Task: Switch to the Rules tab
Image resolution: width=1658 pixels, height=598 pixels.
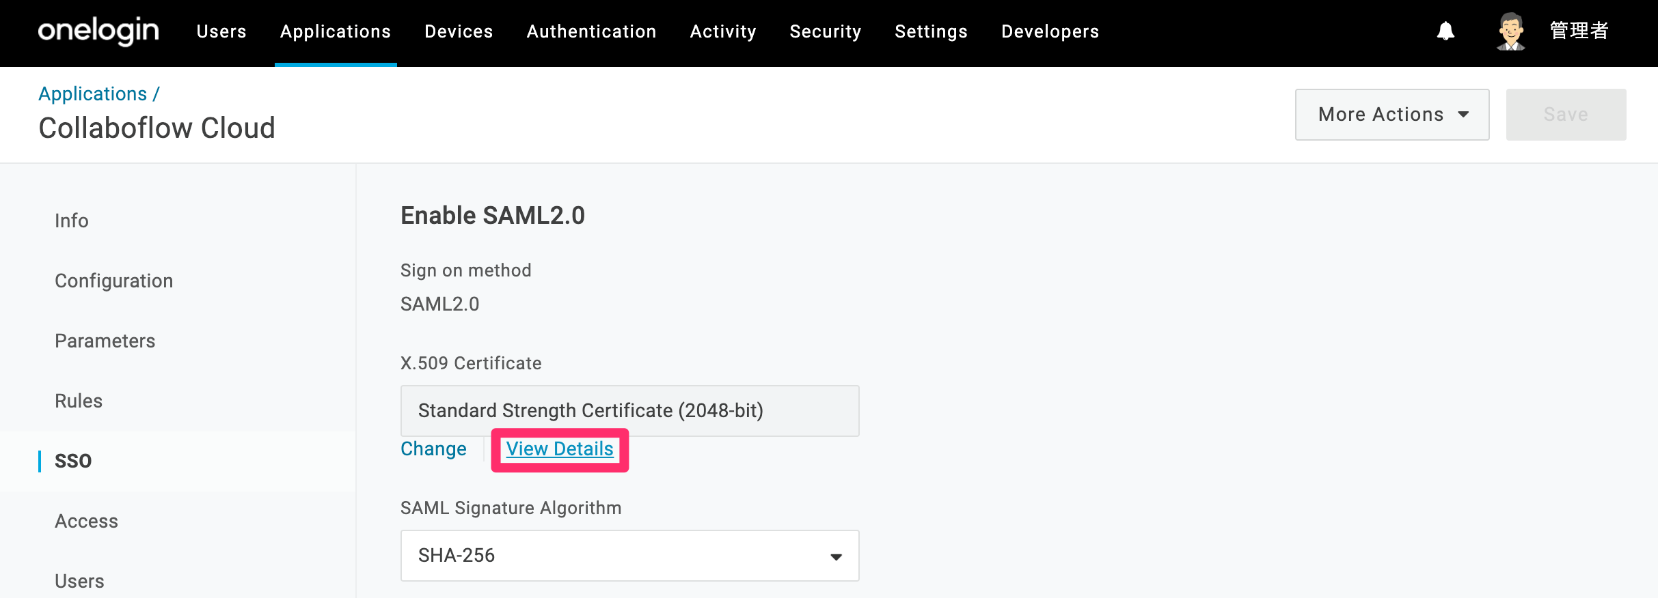Action: [79, 401]
